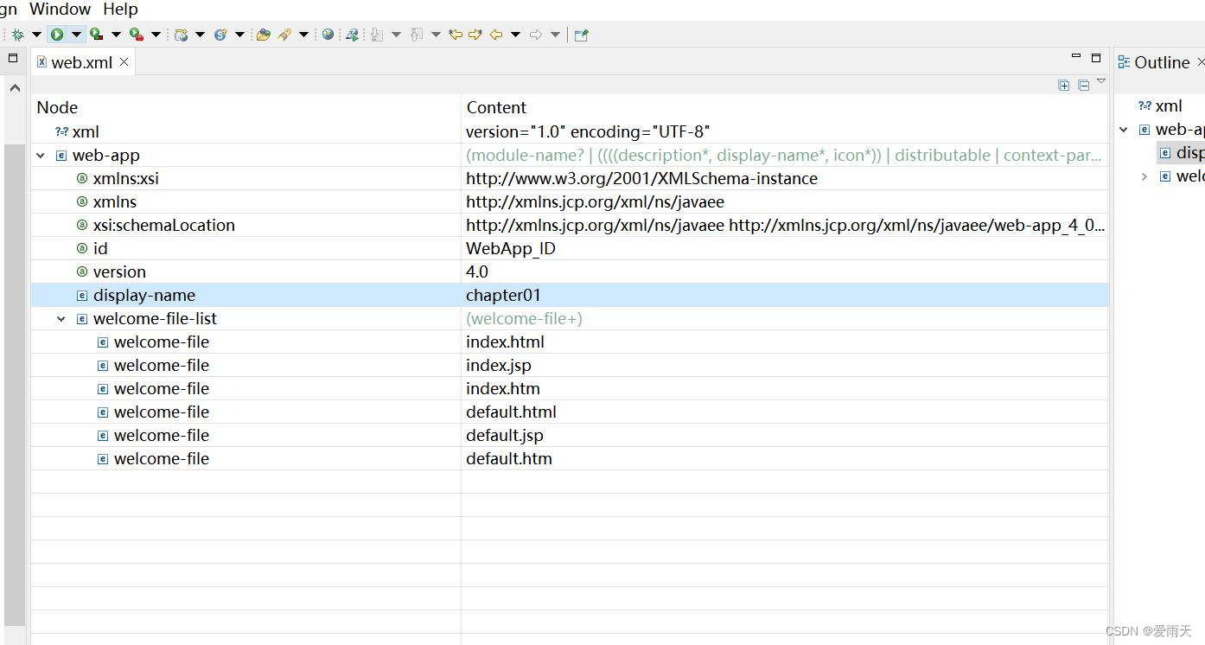Collapse all nodes using the minus icon
The image size is (1205, 645).
(1084, 86)
